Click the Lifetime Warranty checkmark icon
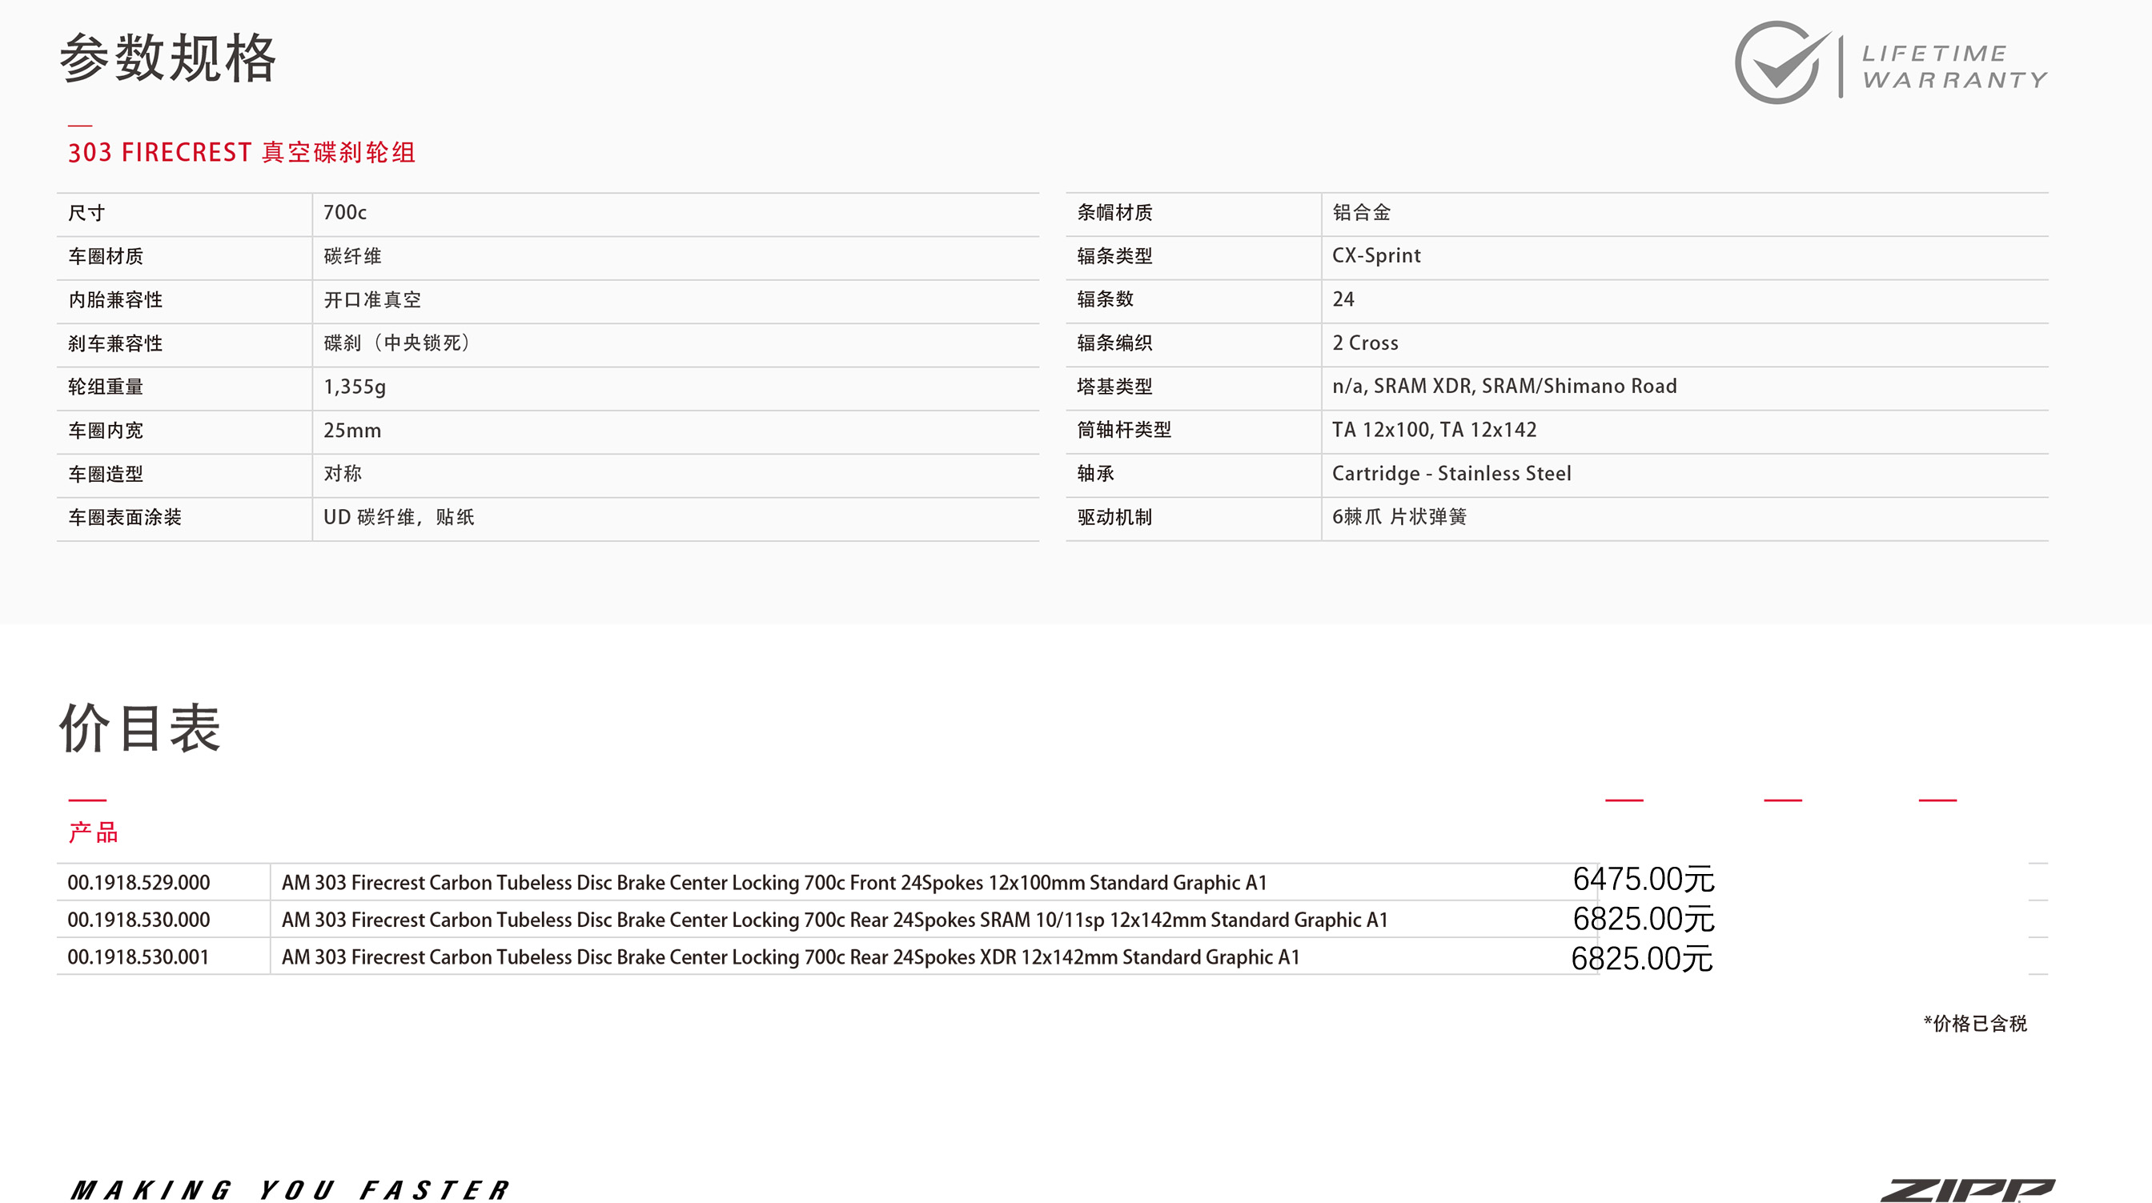 click(1782, 62)
